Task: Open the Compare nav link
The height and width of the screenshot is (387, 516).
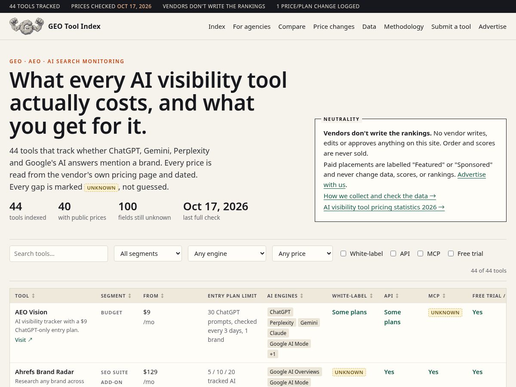Action: click(292, 26)
